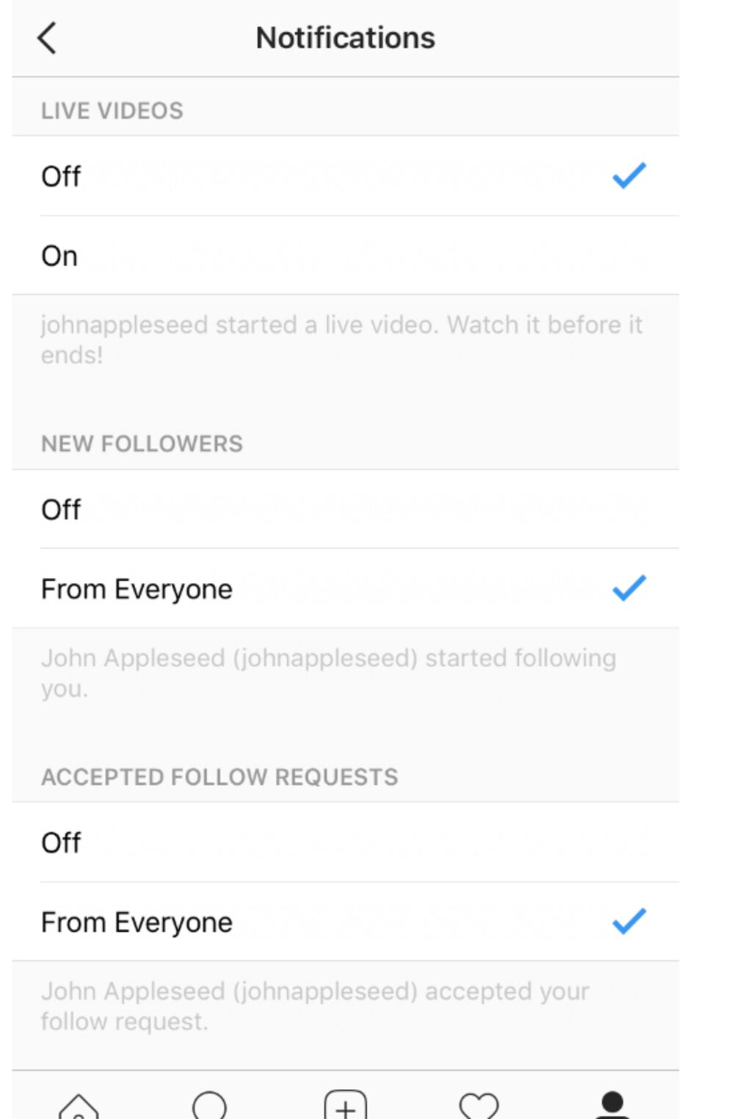Open the Search tab magnifier icon
The height and width of the screenshot is (1119, 734).
click(x=210, y=1105)
